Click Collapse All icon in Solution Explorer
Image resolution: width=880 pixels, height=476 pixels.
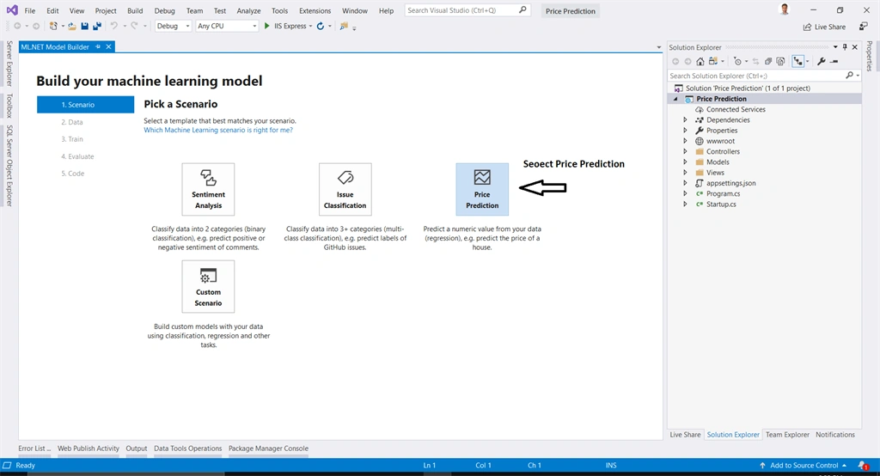(768, 61)
